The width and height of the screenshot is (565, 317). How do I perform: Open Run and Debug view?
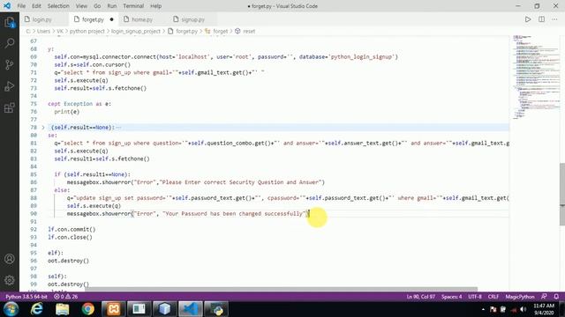10,86
